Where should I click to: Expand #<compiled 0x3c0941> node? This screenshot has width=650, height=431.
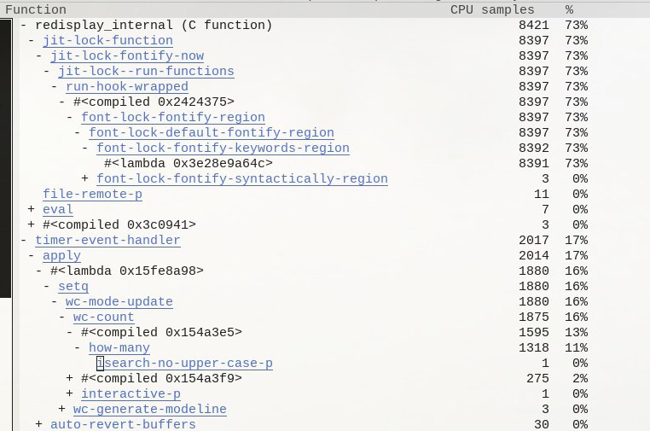tap(31, 224)
